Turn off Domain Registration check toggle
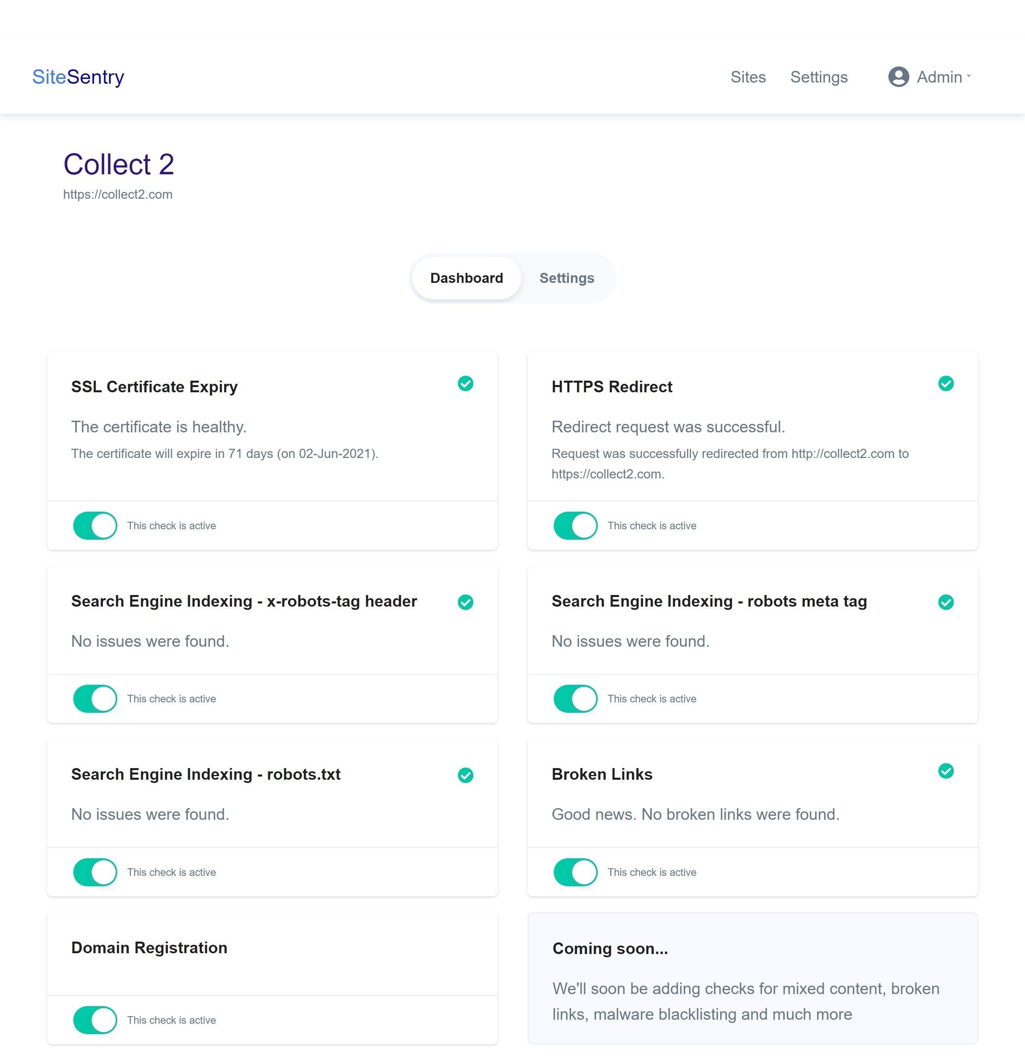Viewport: 1025px width, 1057px height. click(95, 1019)
